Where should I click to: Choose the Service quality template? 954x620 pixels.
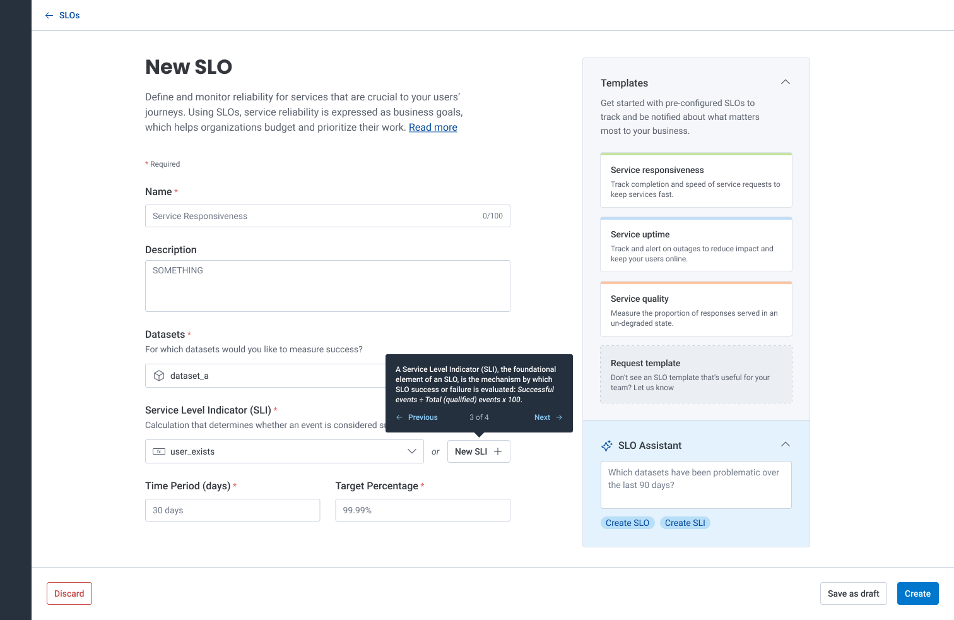pyautogui.click(x=697, y=309)
